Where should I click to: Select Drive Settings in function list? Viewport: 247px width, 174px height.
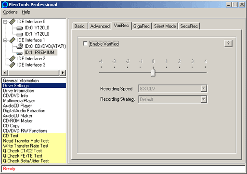[x=34, y=85]
